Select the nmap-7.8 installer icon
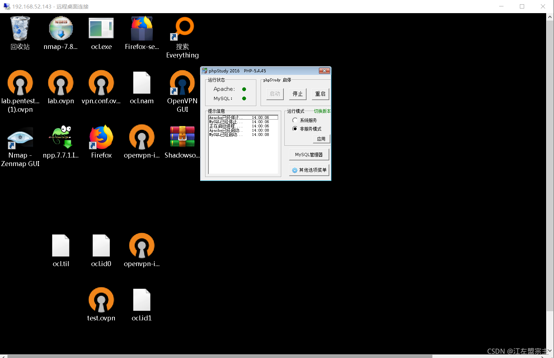The width and height of the screenshot is (554, 358). (x=60, y=33)
